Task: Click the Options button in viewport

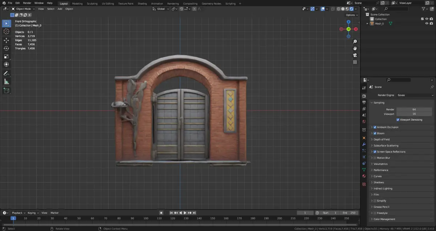Action: (351, 15)
